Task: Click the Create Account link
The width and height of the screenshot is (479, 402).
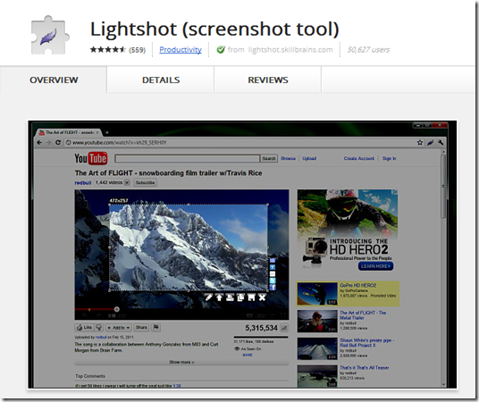Action: [359, 158]
